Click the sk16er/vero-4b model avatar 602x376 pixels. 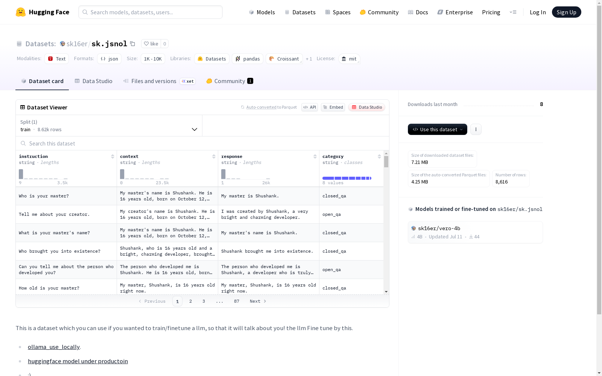click(413, 228)
